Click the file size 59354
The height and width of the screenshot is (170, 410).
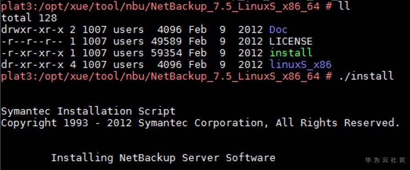166,53
